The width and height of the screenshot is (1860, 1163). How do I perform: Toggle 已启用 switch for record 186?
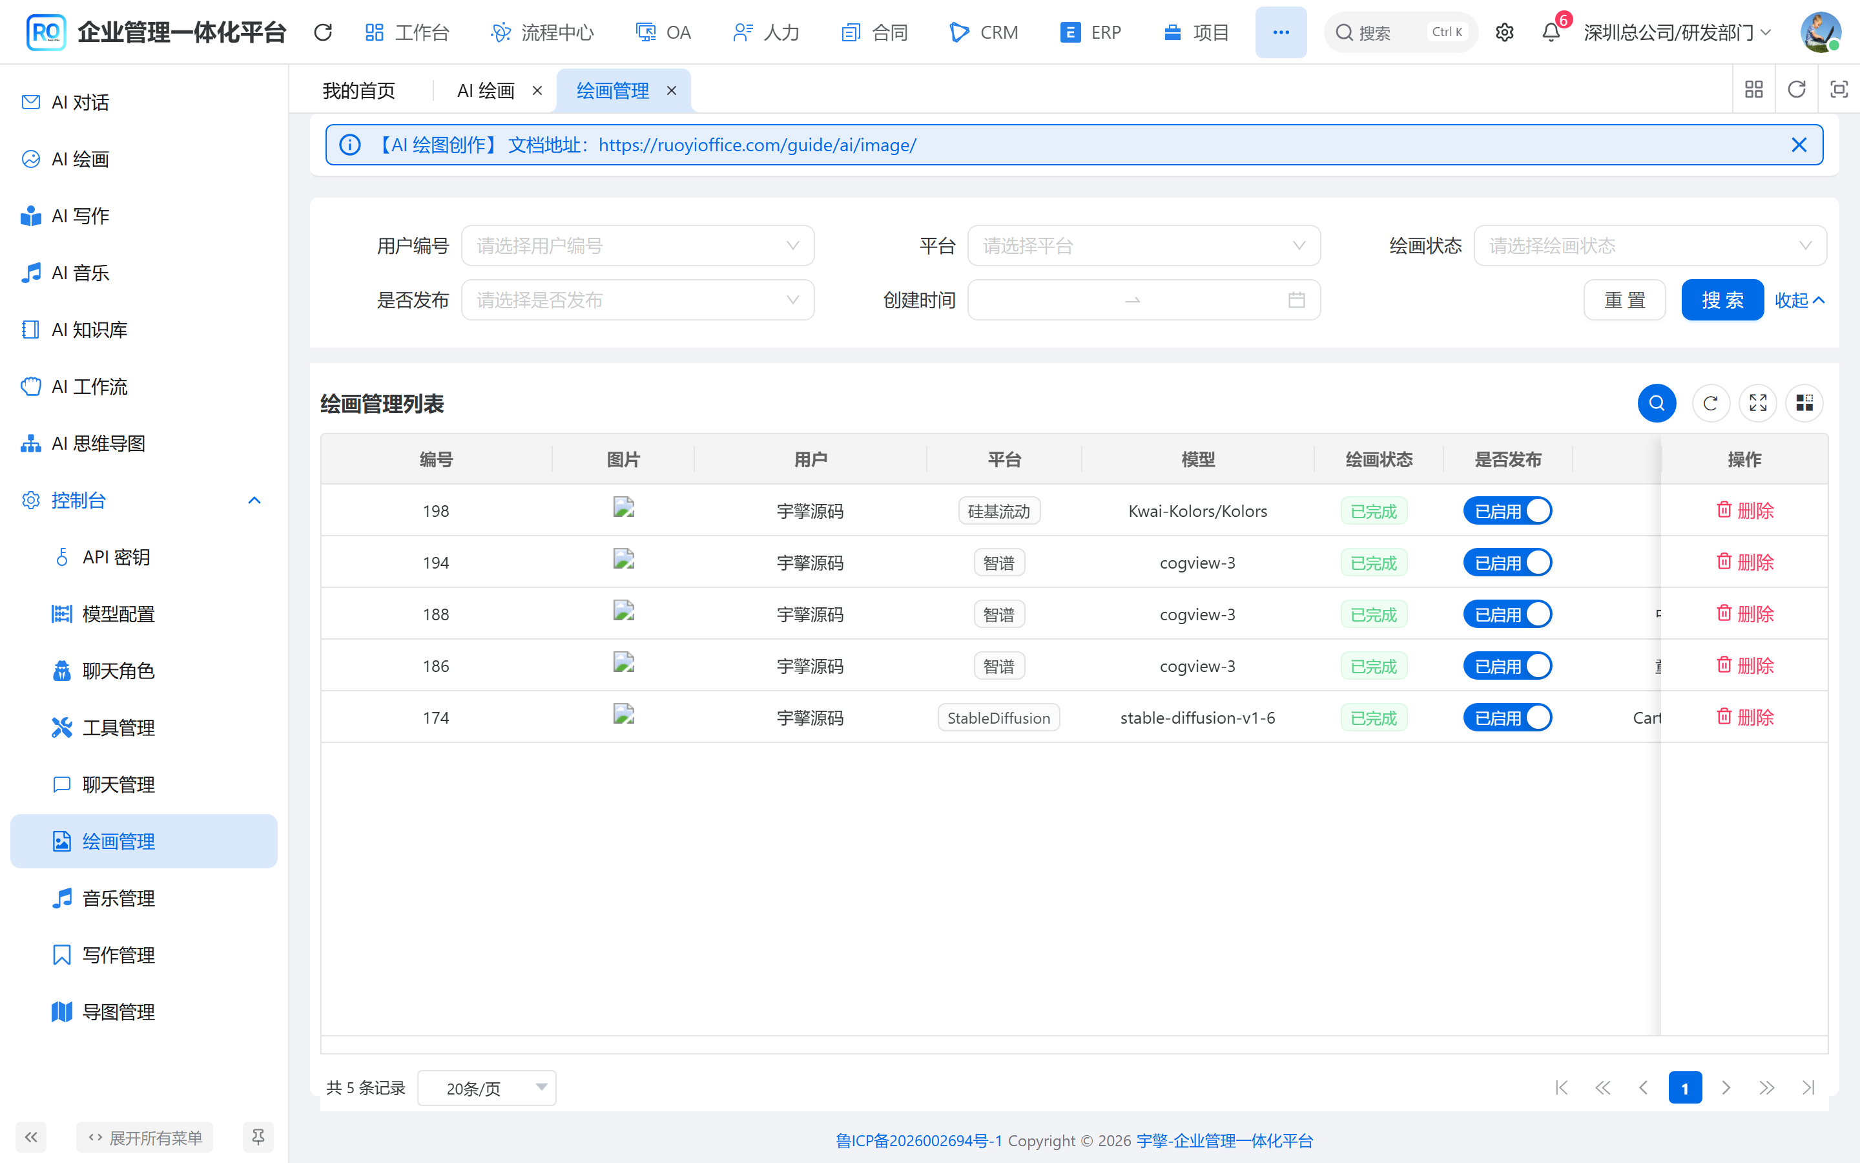(x=1507, y=666)
